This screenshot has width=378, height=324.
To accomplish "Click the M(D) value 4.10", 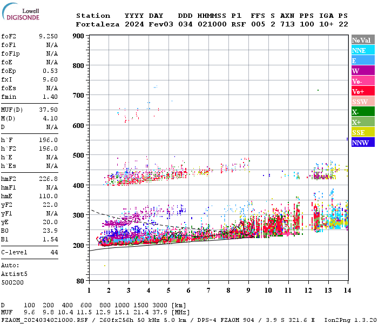I will pos(50,118).
